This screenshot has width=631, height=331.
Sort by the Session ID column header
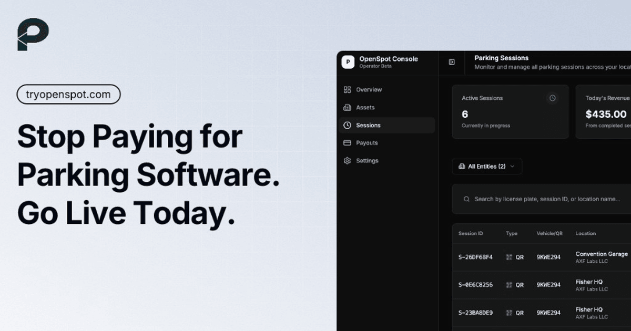471,233
